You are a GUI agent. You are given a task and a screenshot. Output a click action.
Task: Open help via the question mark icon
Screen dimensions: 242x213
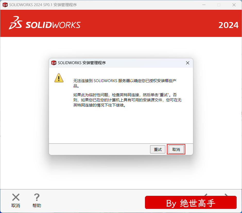coord(37,197)
